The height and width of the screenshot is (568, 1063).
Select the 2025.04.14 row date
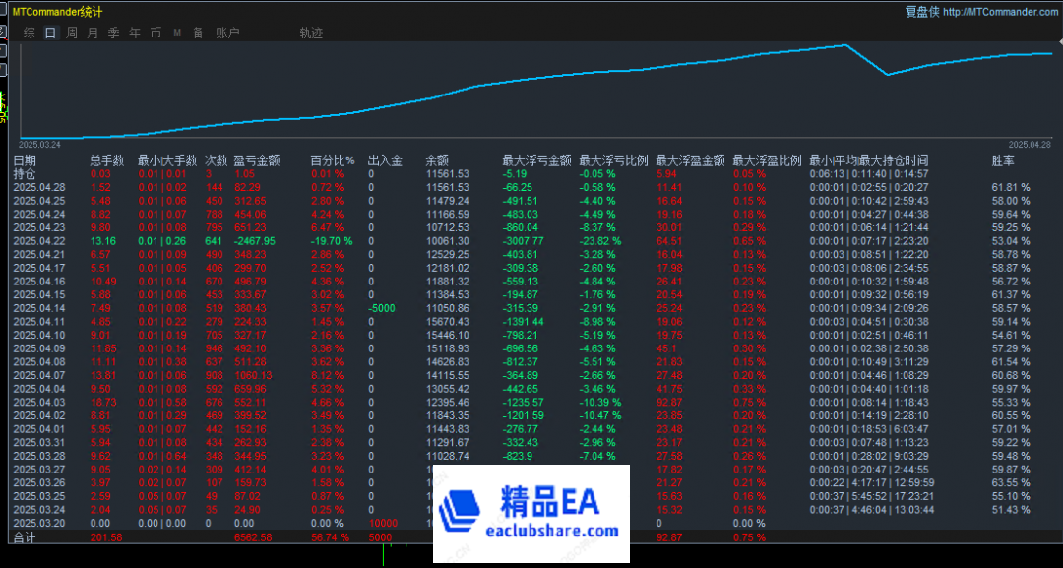[39, 307]
